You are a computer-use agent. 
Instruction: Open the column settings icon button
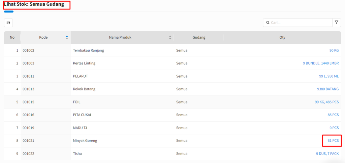pos(8,23)
